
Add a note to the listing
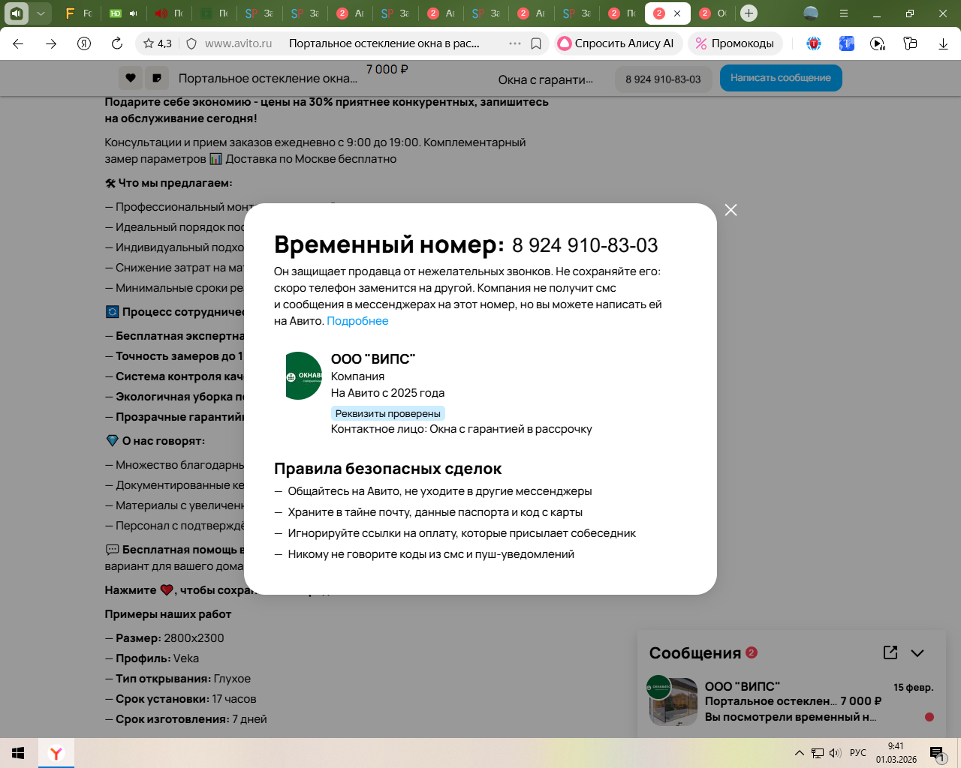(x=156, y=78)
